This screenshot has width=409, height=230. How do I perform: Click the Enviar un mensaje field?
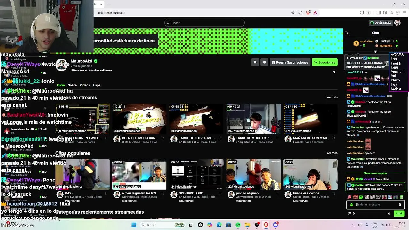[x=375, y=205]
